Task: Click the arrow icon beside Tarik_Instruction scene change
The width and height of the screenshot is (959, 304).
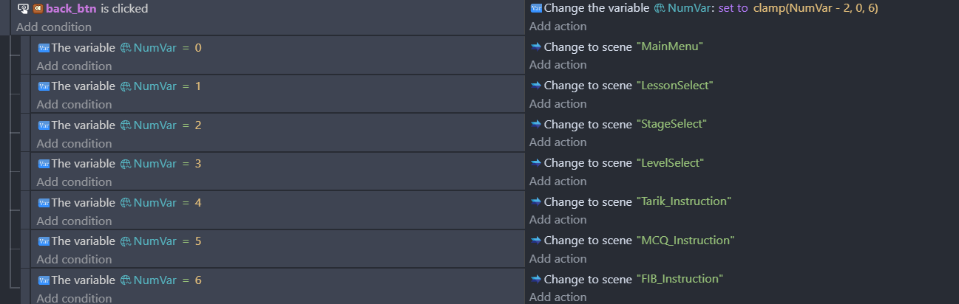Action: (x=536, y=201)
